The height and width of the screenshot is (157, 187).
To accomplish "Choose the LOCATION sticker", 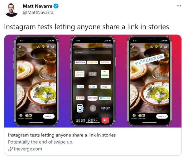I will [80, 62].
